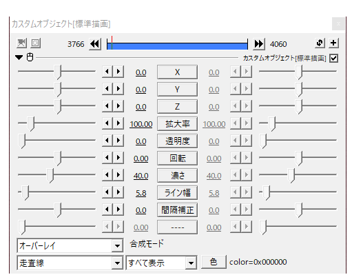Collapse the custom object settings triangle
The width and height of the screenshot is (352, 275).
click(x=19, y=57)
